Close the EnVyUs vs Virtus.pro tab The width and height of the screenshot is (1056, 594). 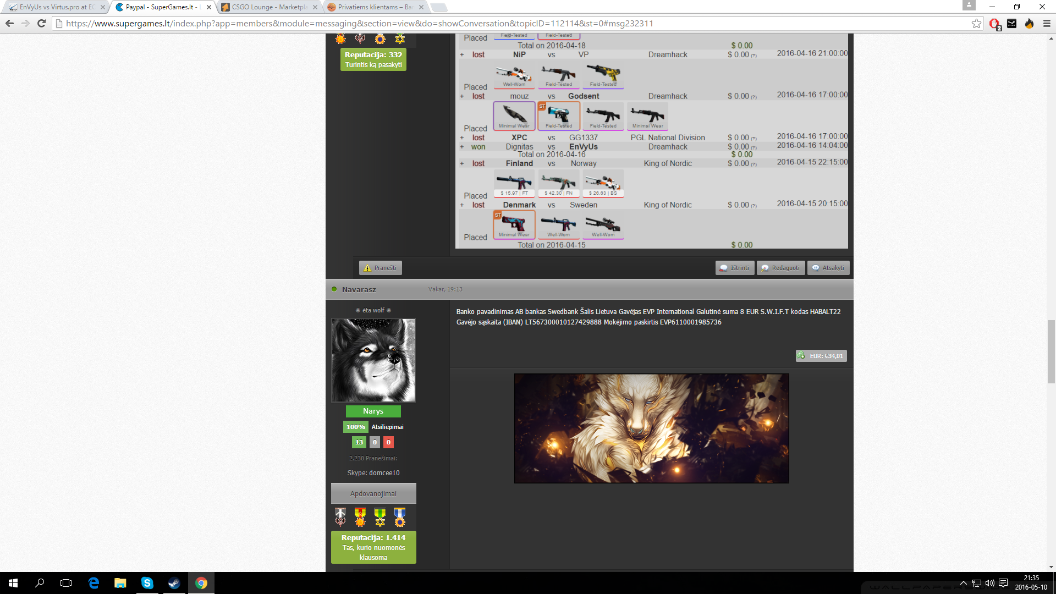[103, 7]
